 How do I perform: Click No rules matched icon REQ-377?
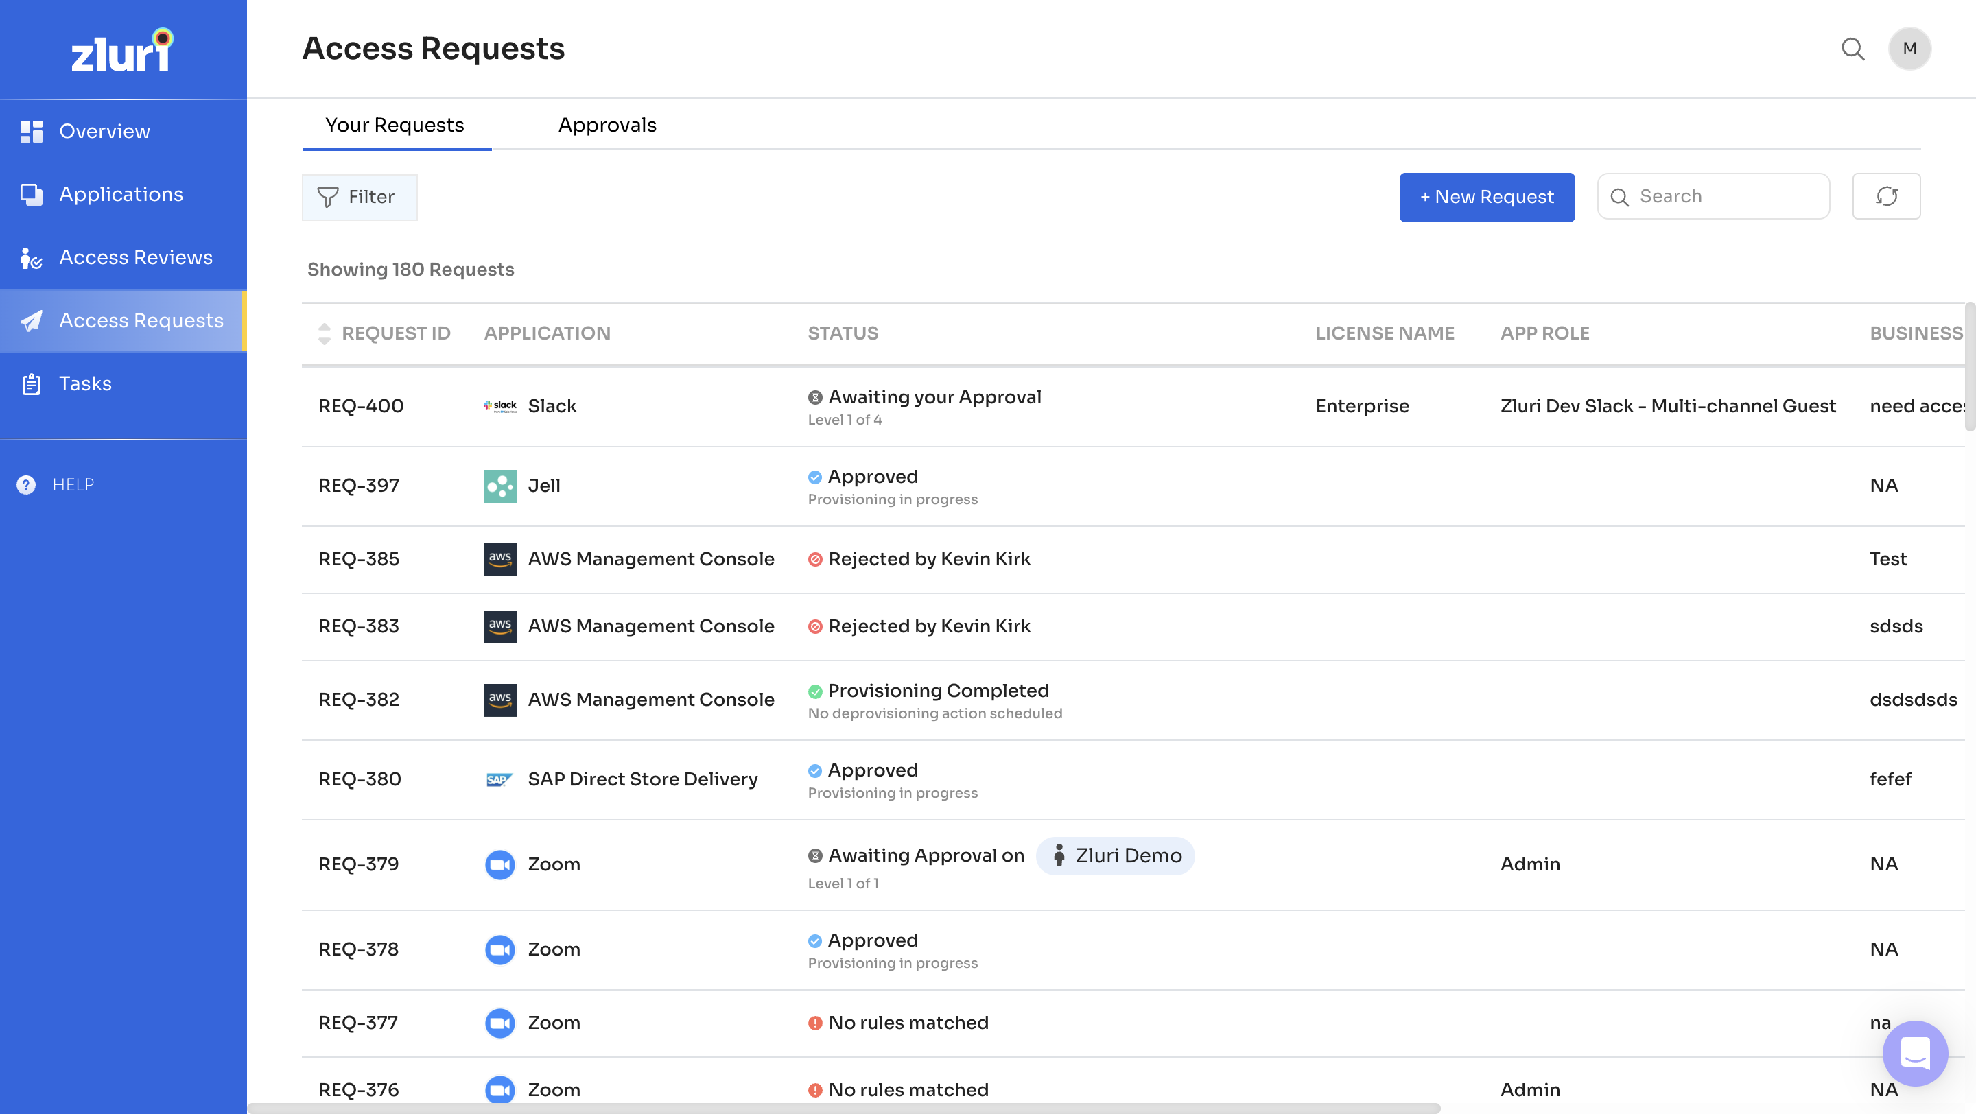tap(815, 1023)
